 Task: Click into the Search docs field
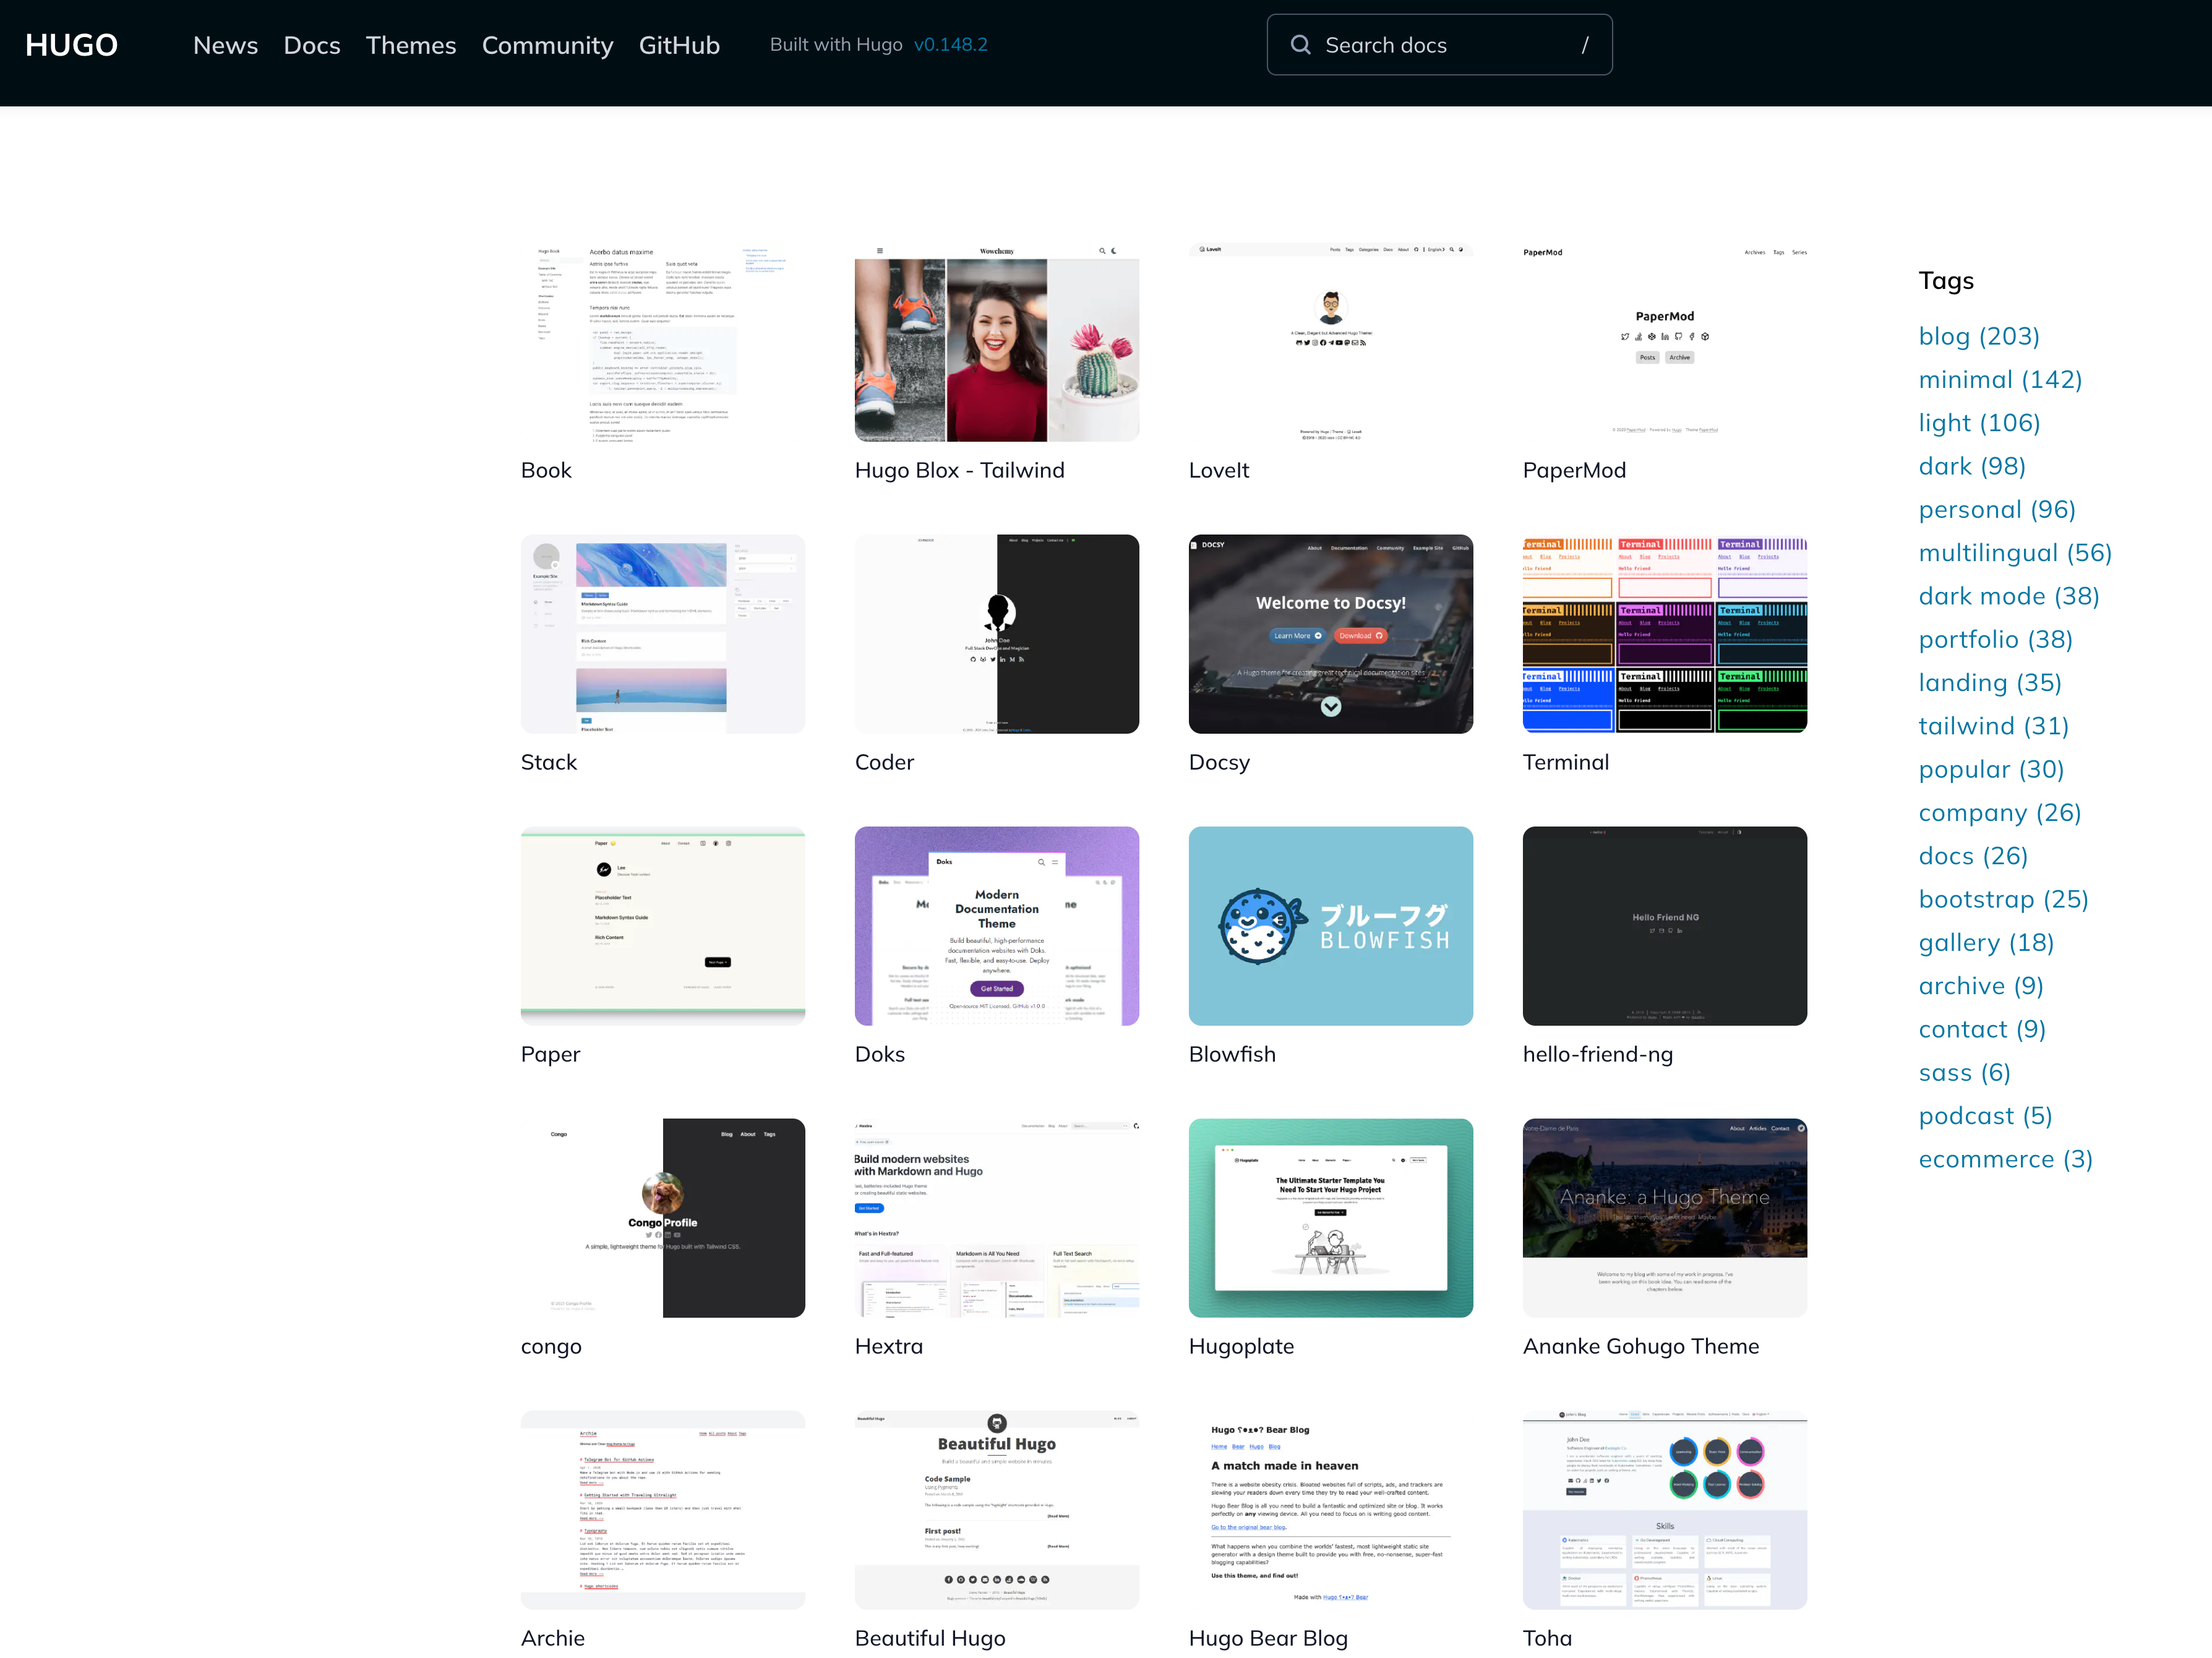[1430, 44]
